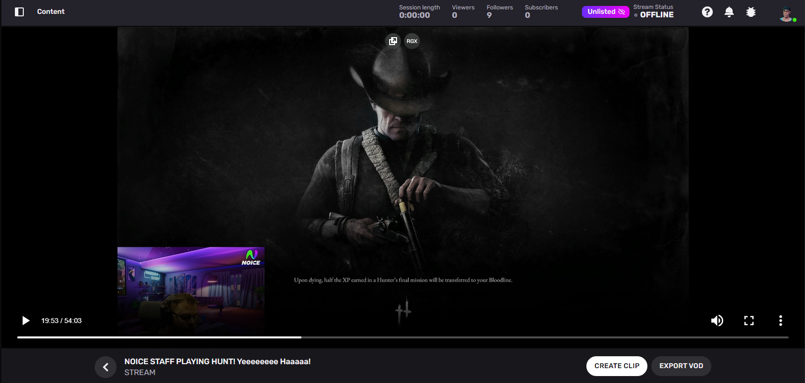
Task: Click the Viewers count
Action: click(x=455, y=15)
